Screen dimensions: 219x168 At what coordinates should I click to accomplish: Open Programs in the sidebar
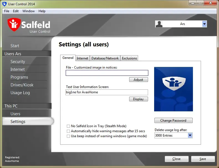(19, 77)
